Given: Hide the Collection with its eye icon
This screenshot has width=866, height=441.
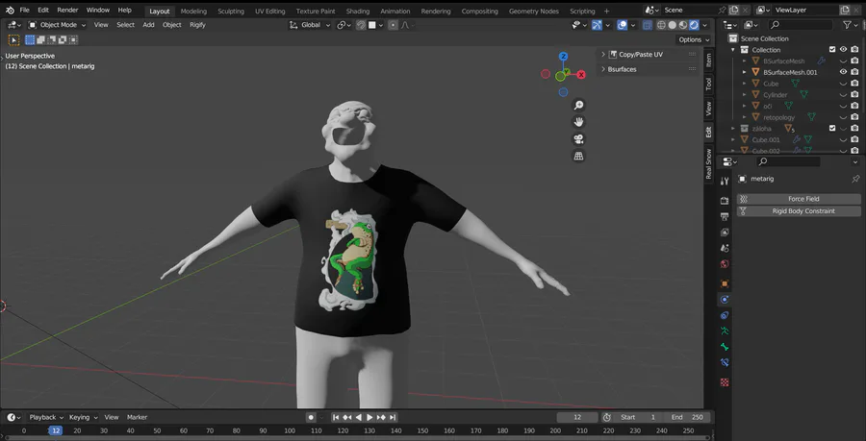Looking at the screenshot, I should coord(843,50).
